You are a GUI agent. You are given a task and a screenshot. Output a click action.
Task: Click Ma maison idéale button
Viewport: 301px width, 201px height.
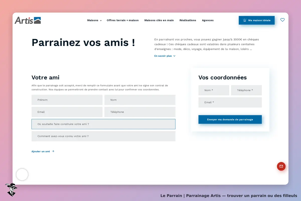coord(257,20)
